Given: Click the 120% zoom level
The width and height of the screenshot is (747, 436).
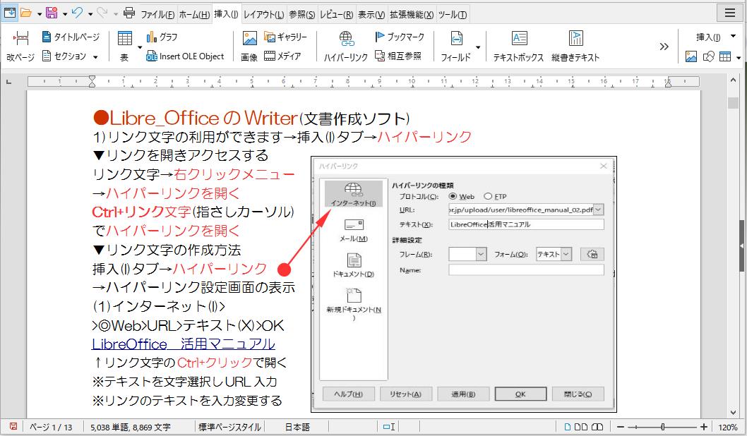Looking at the screenshot, I should 727,427.
